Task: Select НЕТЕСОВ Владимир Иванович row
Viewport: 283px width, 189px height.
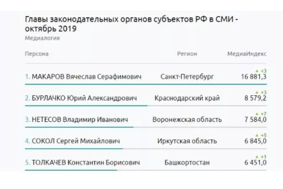Action: point(80,120)
